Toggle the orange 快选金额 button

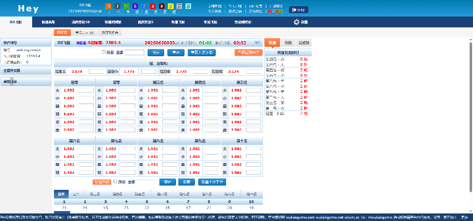point(101,182)
